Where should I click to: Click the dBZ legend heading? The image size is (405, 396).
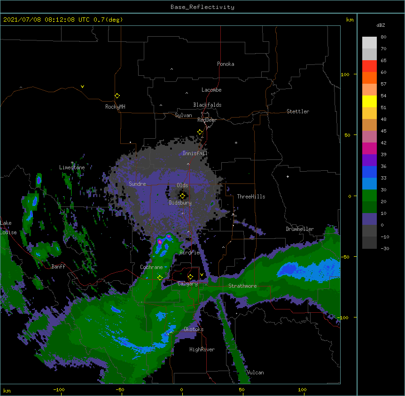click(x=381, y=25)
